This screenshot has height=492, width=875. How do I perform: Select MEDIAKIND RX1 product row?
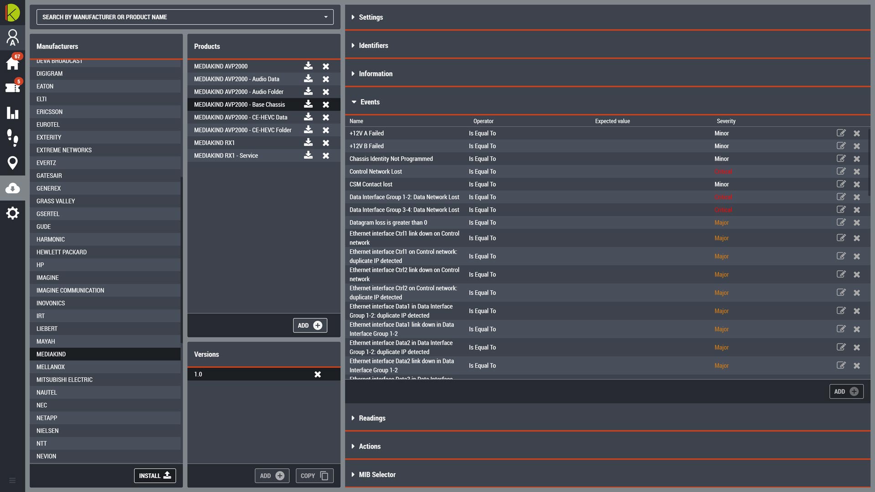(x=264, y=143)
